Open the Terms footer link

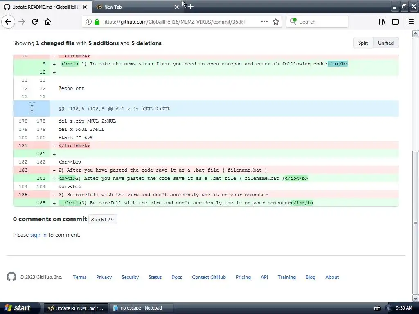[x=80, y=277]
